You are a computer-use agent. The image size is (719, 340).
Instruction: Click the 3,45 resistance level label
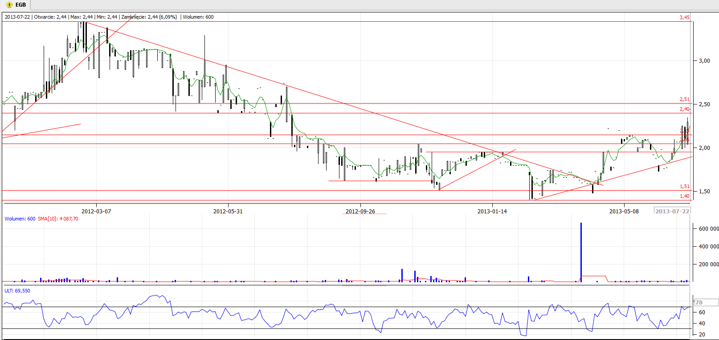(x=684, y=18)
